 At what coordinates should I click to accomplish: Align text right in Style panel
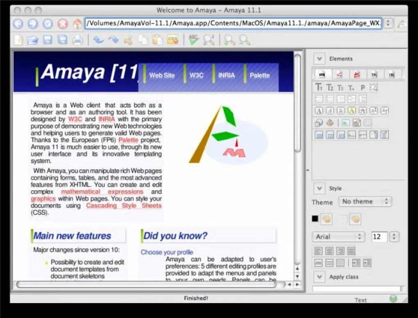[x=340, y=251]
